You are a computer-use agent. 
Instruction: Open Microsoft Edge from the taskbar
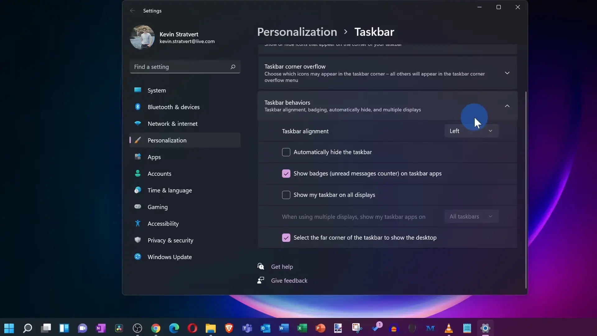(174, 328)
